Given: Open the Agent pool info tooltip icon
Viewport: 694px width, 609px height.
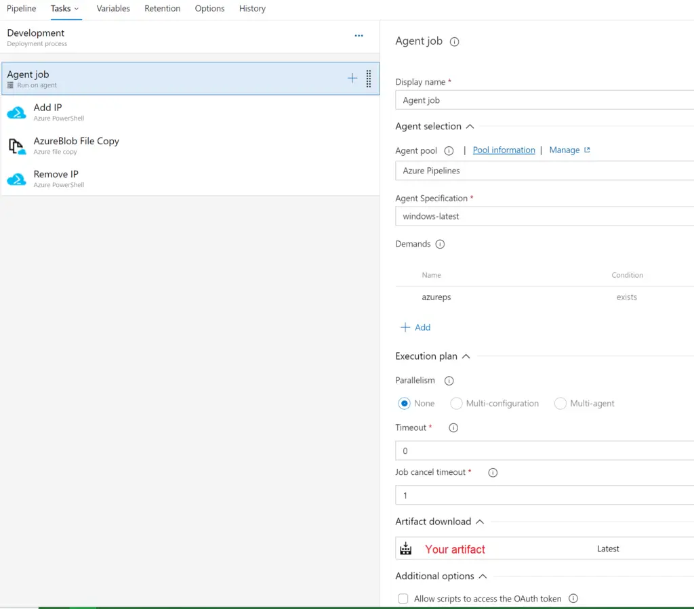Looking at the screenshot, I should click(449, 150).
